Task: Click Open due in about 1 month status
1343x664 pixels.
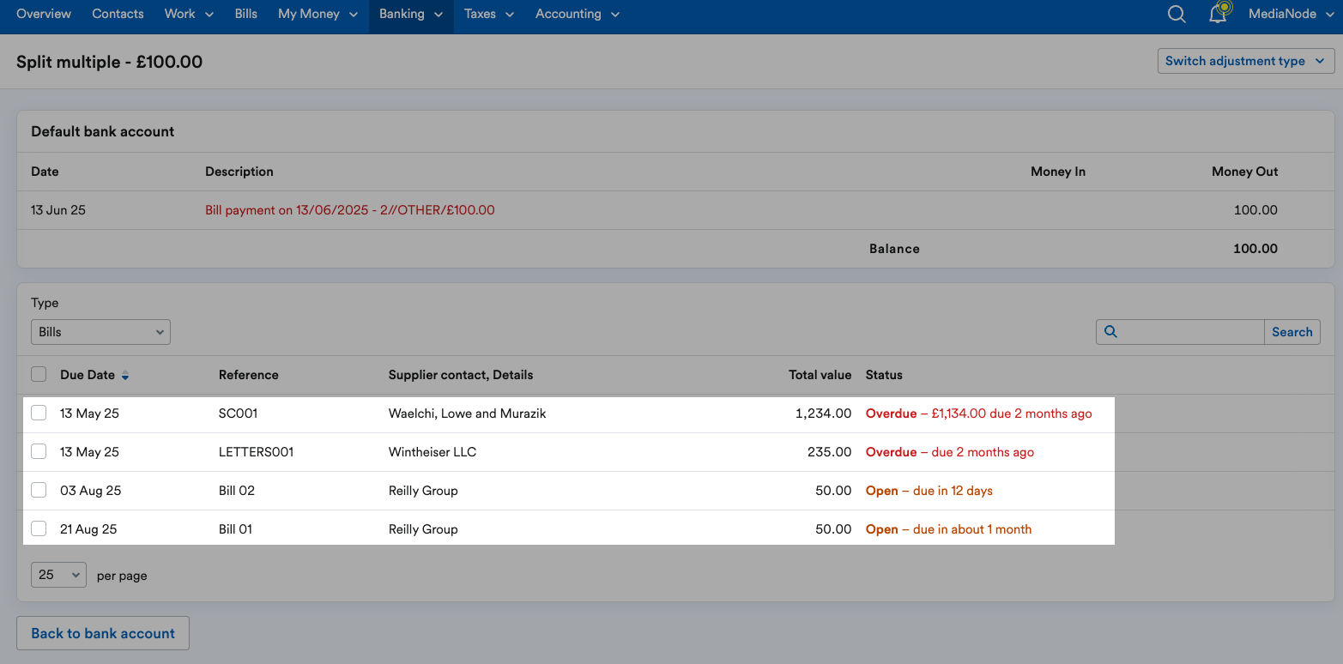Action: click(949, 529)
